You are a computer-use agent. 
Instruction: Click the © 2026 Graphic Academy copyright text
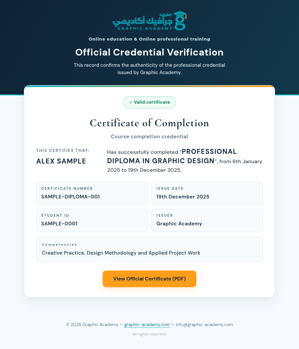click(x=92, y=324)
